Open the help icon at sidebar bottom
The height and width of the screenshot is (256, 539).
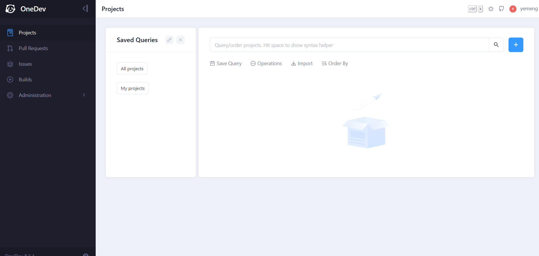(x=85, y=255)
